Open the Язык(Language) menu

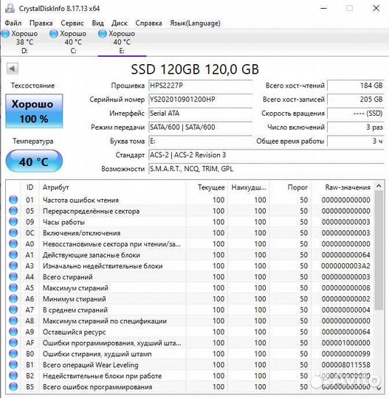[195, 23]
